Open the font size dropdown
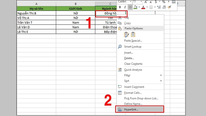 141,2
